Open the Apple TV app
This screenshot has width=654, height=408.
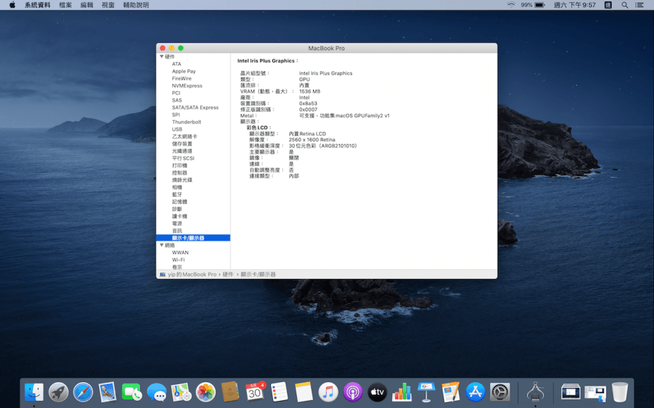coord(378,392)
